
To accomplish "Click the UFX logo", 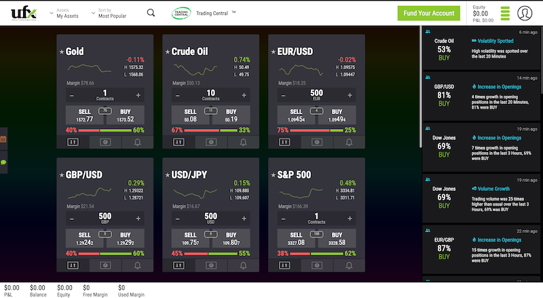I will (24, 14).
